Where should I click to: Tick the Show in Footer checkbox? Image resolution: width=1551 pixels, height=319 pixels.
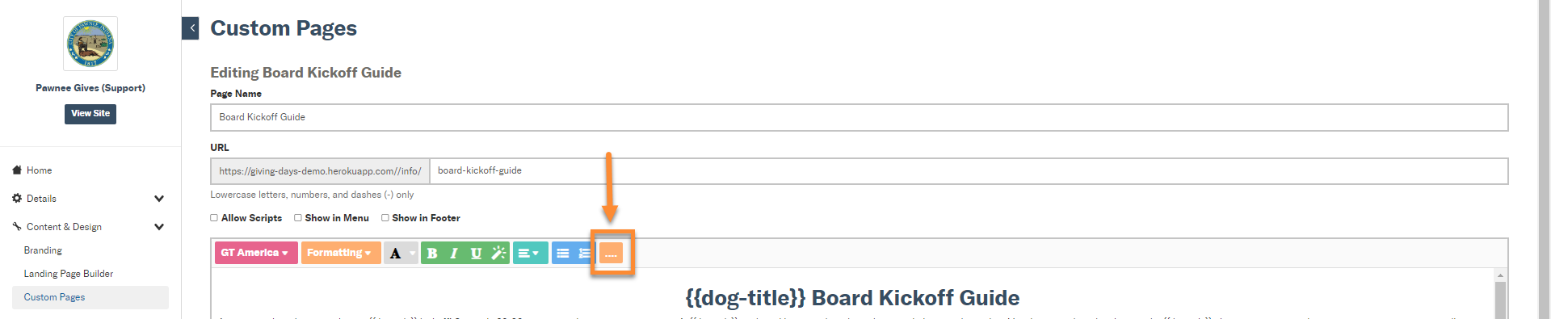tap(385, 218)
